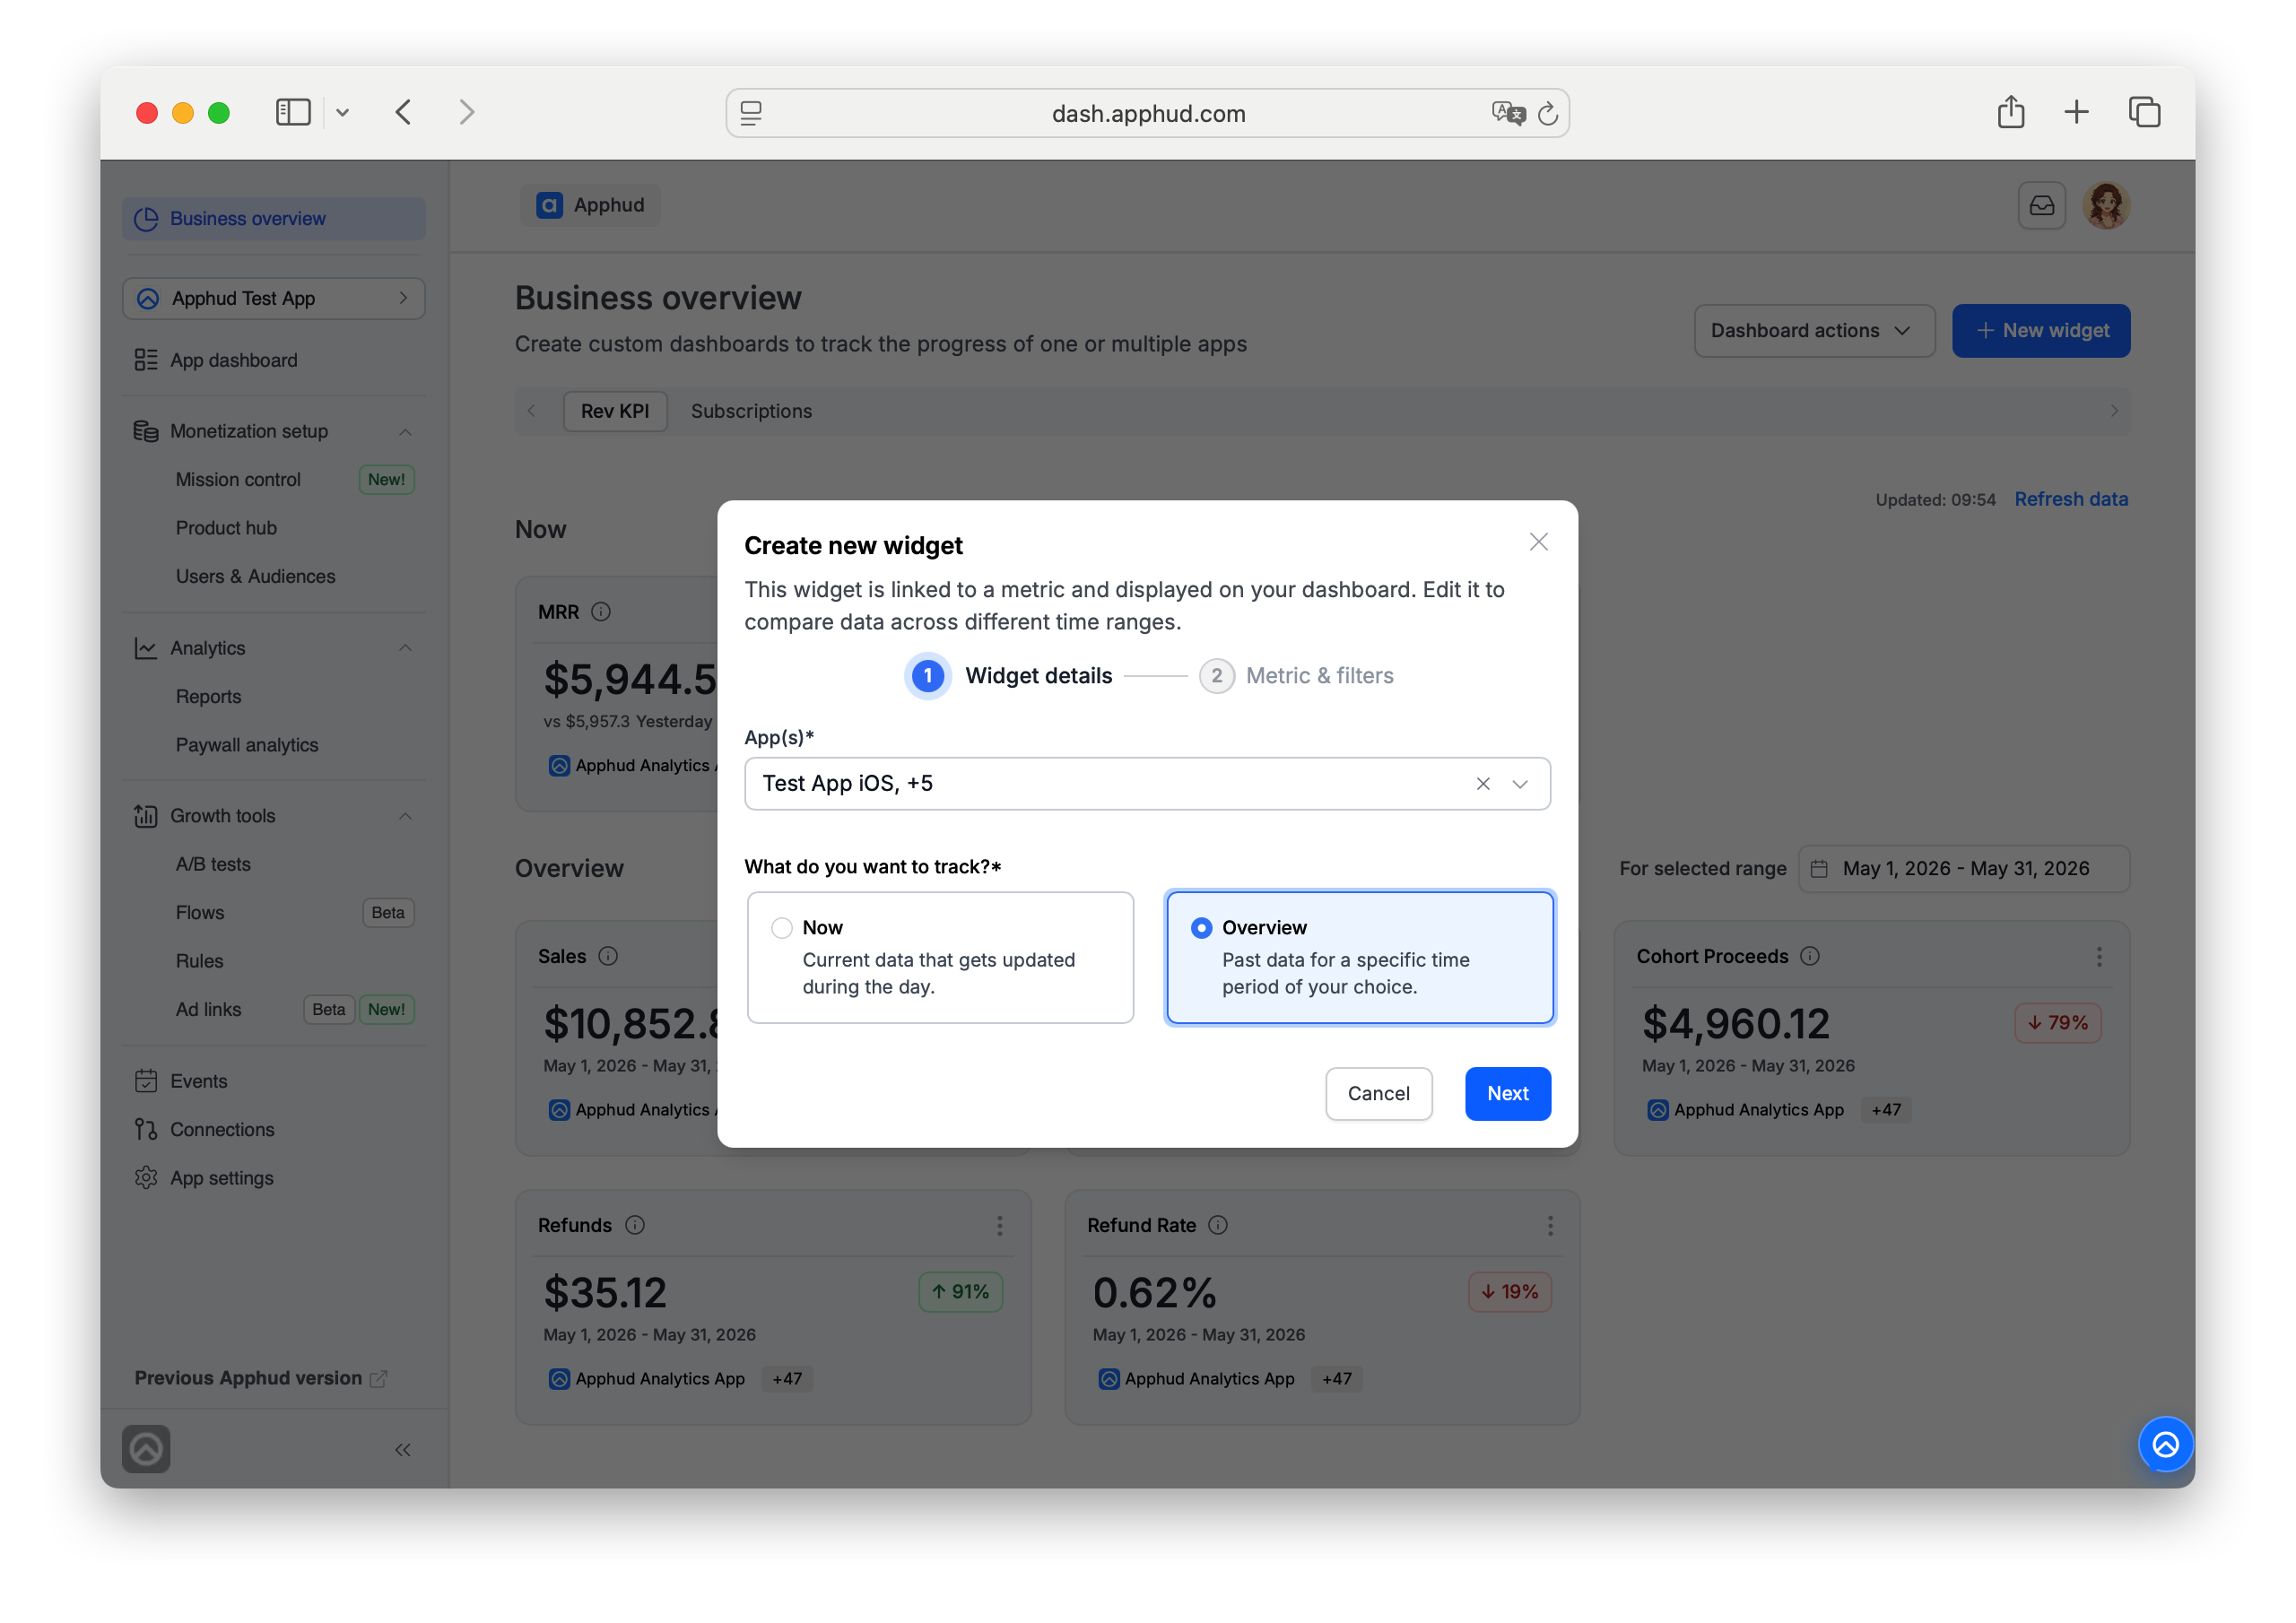This screenshot has width=2296, height=1623.
Task: Click the Metric & filters step indicator
Action: pyautogui.click(x=1296, y=676)
